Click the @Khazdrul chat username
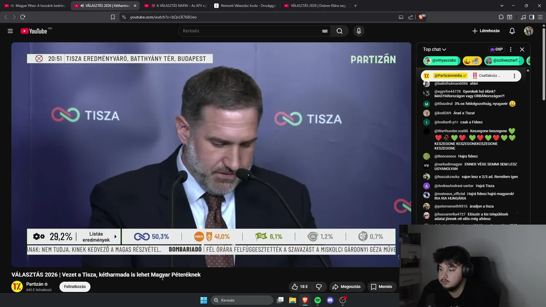Viewport: 546px width, 307px height. [443, 104]
